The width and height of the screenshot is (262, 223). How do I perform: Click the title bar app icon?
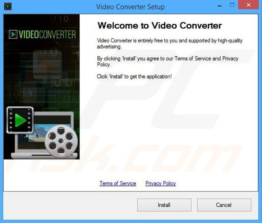click(x=8, y=7)
